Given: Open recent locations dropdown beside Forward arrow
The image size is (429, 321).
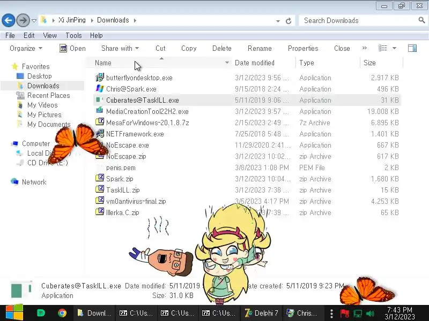Looking at the screenshot, I should tap(34, 21).
